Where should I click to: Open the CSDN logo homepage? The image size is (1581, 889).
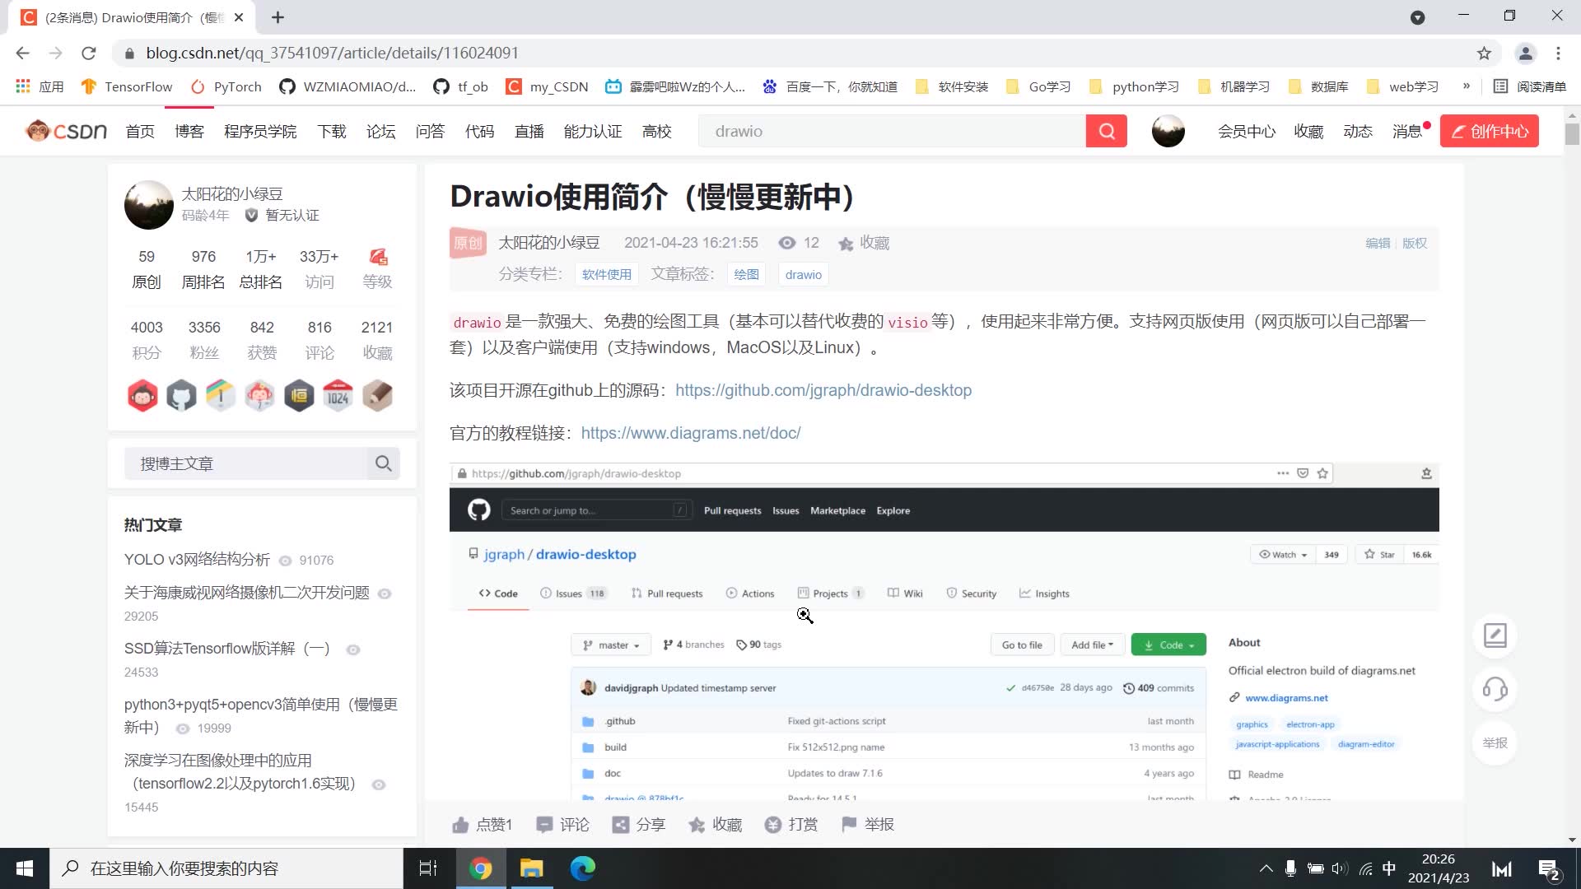click(x=67, y=131)
